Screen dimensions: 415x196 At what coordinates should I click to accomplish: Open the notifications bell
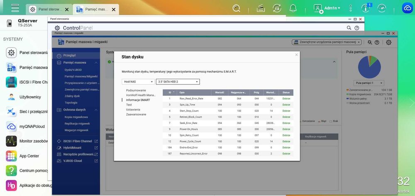coord(293,8)
